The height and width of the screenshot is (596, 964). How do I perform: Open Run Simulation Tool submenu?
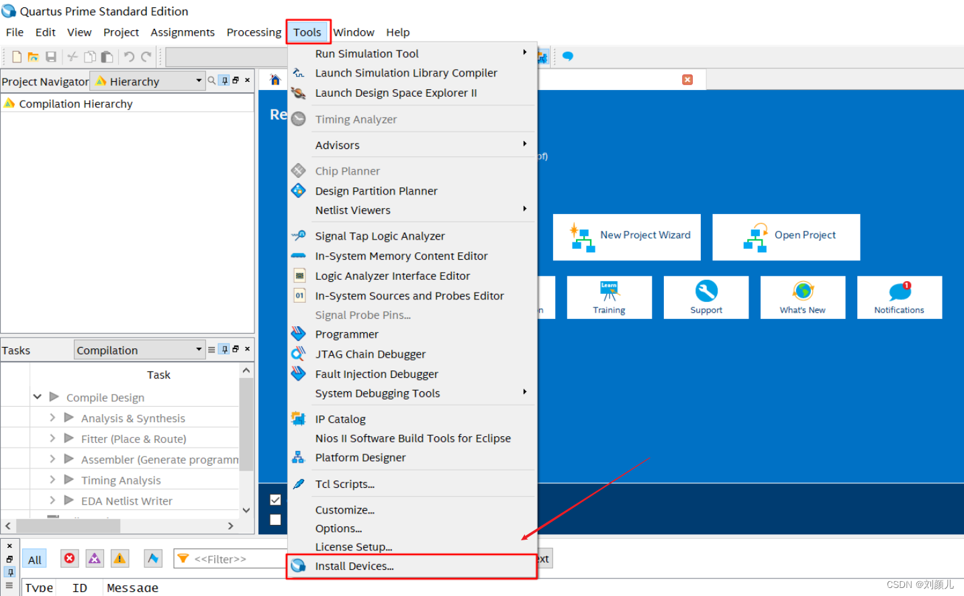(412, 54)
